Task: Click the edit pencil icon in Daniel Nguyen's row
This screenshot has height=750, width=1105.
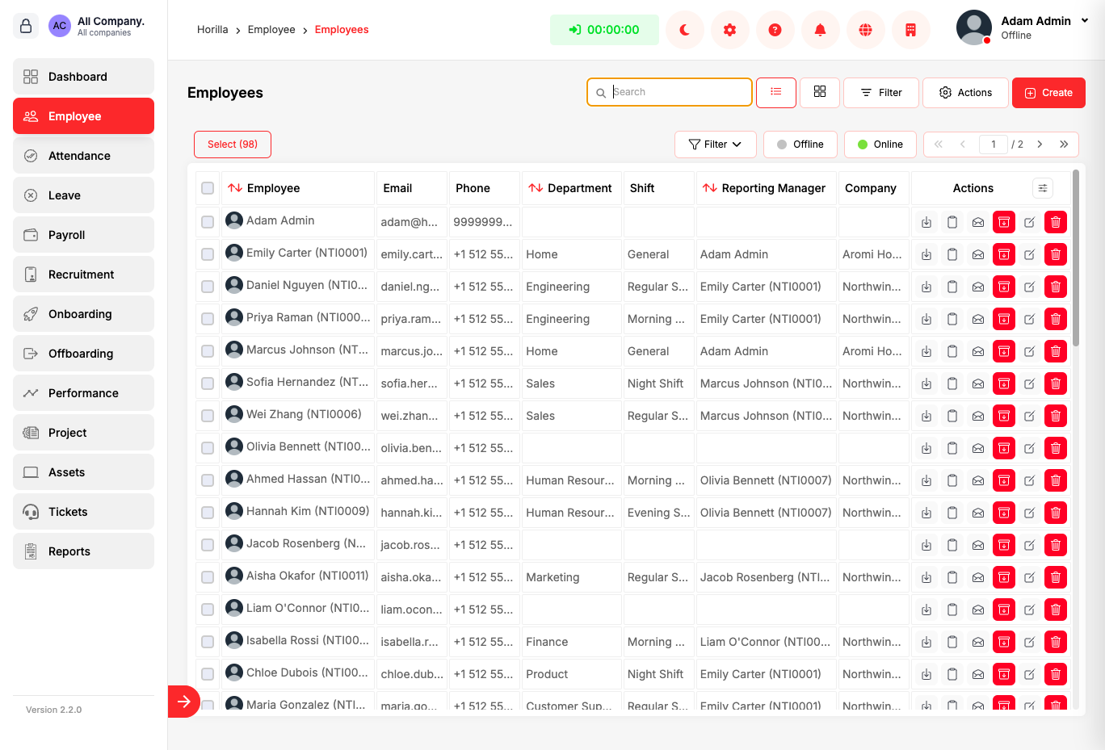Action: point(1030,287)
